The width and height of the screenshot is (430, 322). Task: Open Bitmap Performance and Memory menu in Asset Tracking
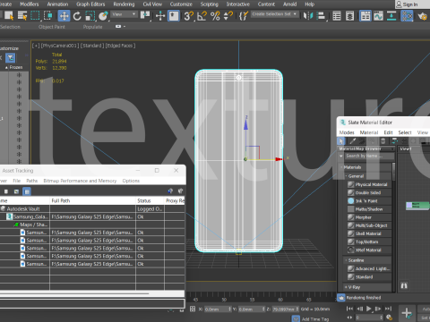pos(80,181)
